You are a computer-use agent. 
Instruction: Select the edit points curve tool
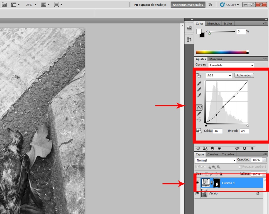pyautogui.click(x=199, y=108)
